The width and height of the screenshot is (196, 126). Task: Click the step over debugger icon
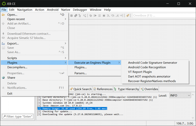click(x=113, y=16)
